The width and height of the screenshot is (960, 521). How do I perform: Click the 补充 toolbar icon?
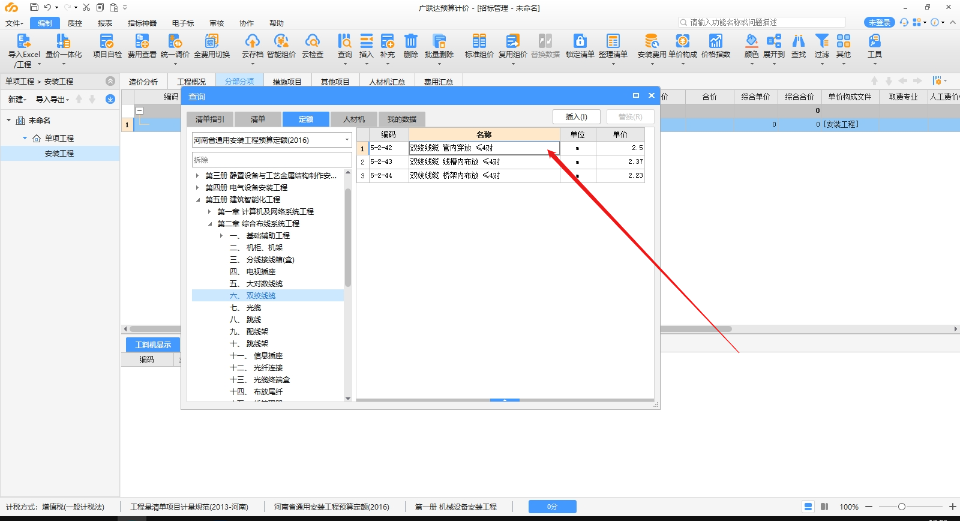[388, 41]
